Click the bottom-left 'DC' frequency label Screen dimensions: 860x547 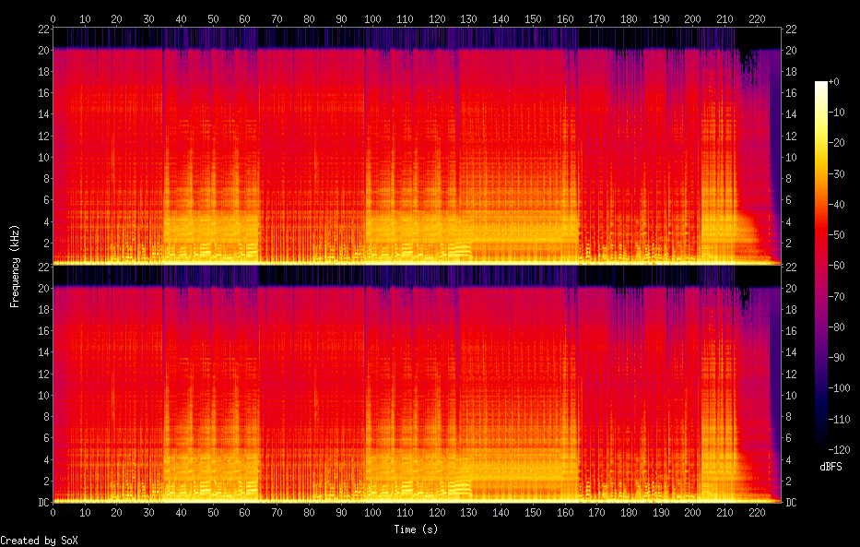click(42, 503)
